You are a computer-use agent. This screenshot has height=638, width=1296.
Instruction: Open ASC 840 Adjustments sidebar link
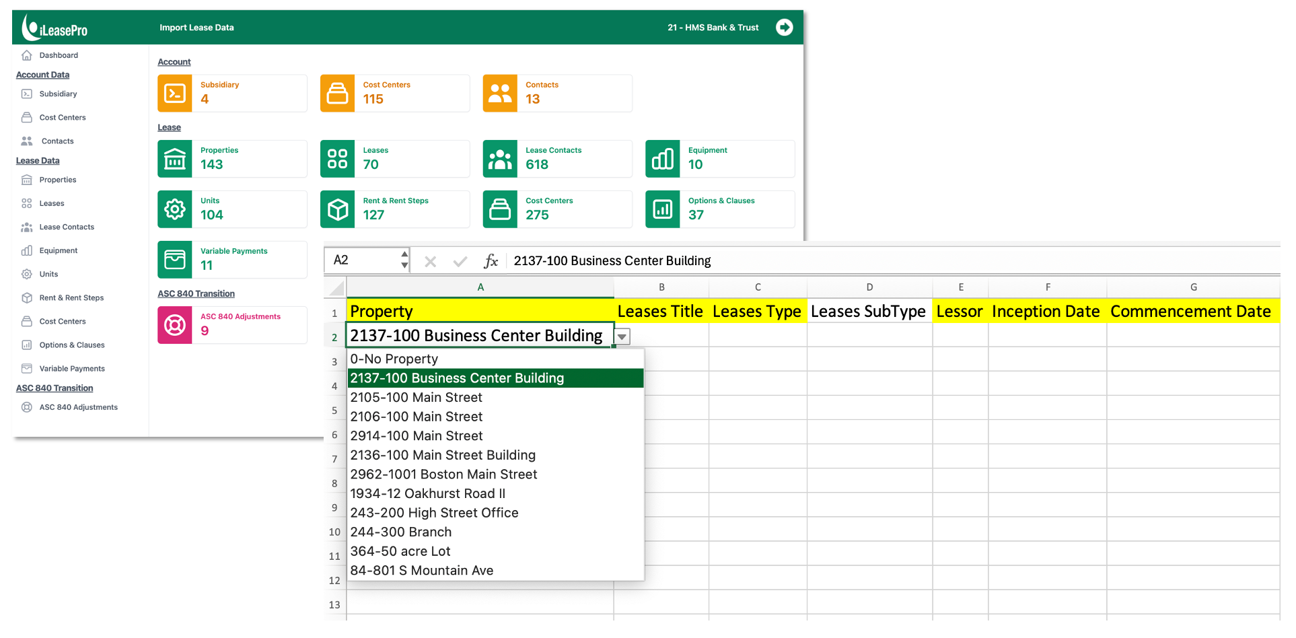[78, 407]
